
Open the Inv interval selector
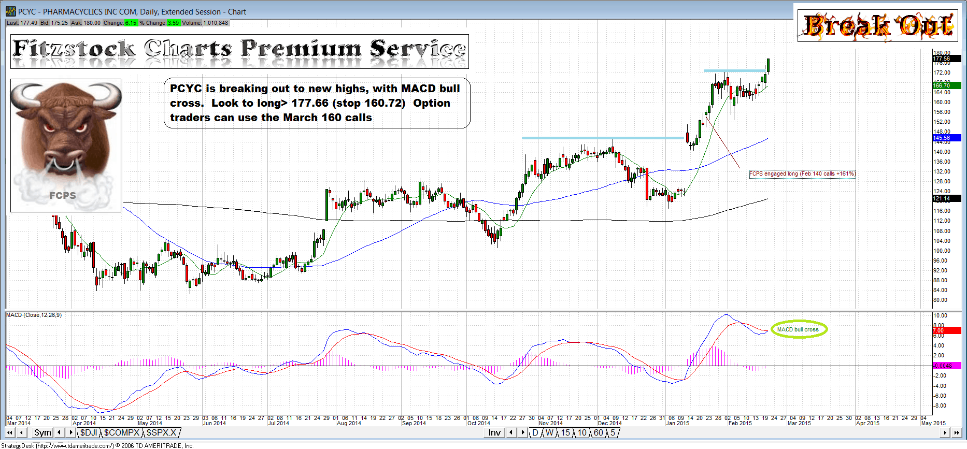click(494, 432)
